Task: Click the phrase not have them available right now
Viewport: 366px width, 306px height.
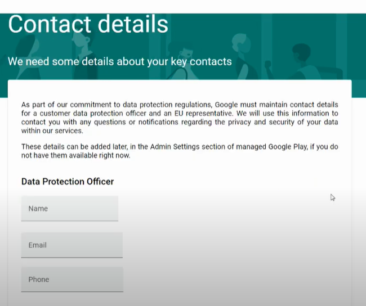Action: click(x=75, y=155)
